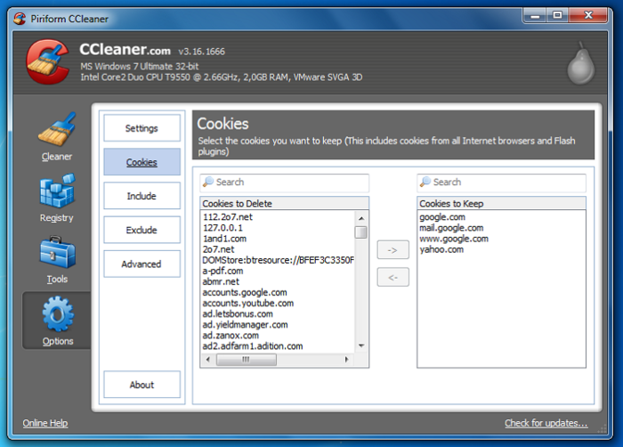Open the Tools toolbox icon
This screenshot has width=623, height=447.
57,254
